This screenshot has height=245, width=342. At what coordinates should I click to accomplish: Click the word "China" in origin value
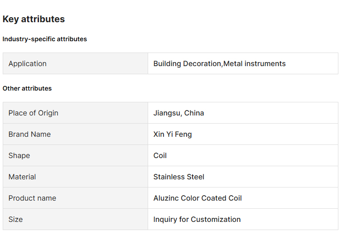click(x=194, y=113)
